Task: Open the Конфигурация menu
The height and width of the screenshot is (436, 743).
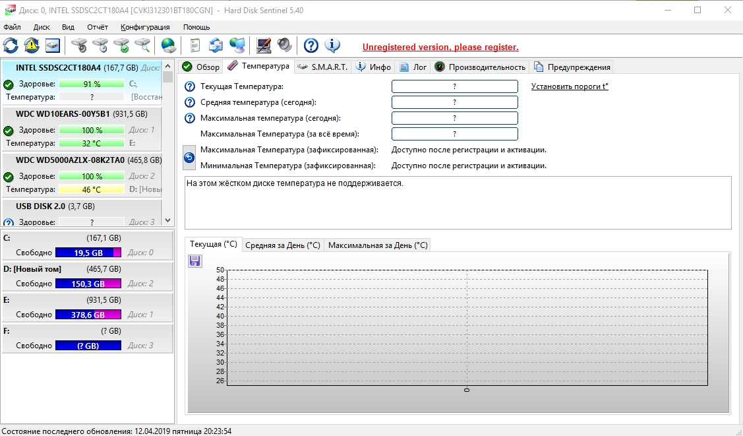Action: [x=145, y=27]
